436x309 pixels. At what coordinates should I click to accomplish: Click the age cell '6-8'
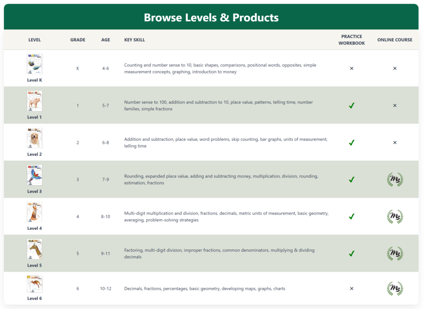(x=106, y=142)
